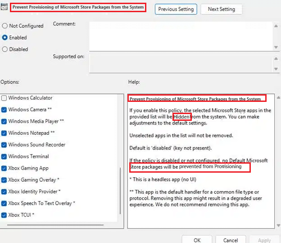Screen dimensions: 281x243
Task: Uncheck Windows Sound Recorder checkbox
Action: pos(4,145)
